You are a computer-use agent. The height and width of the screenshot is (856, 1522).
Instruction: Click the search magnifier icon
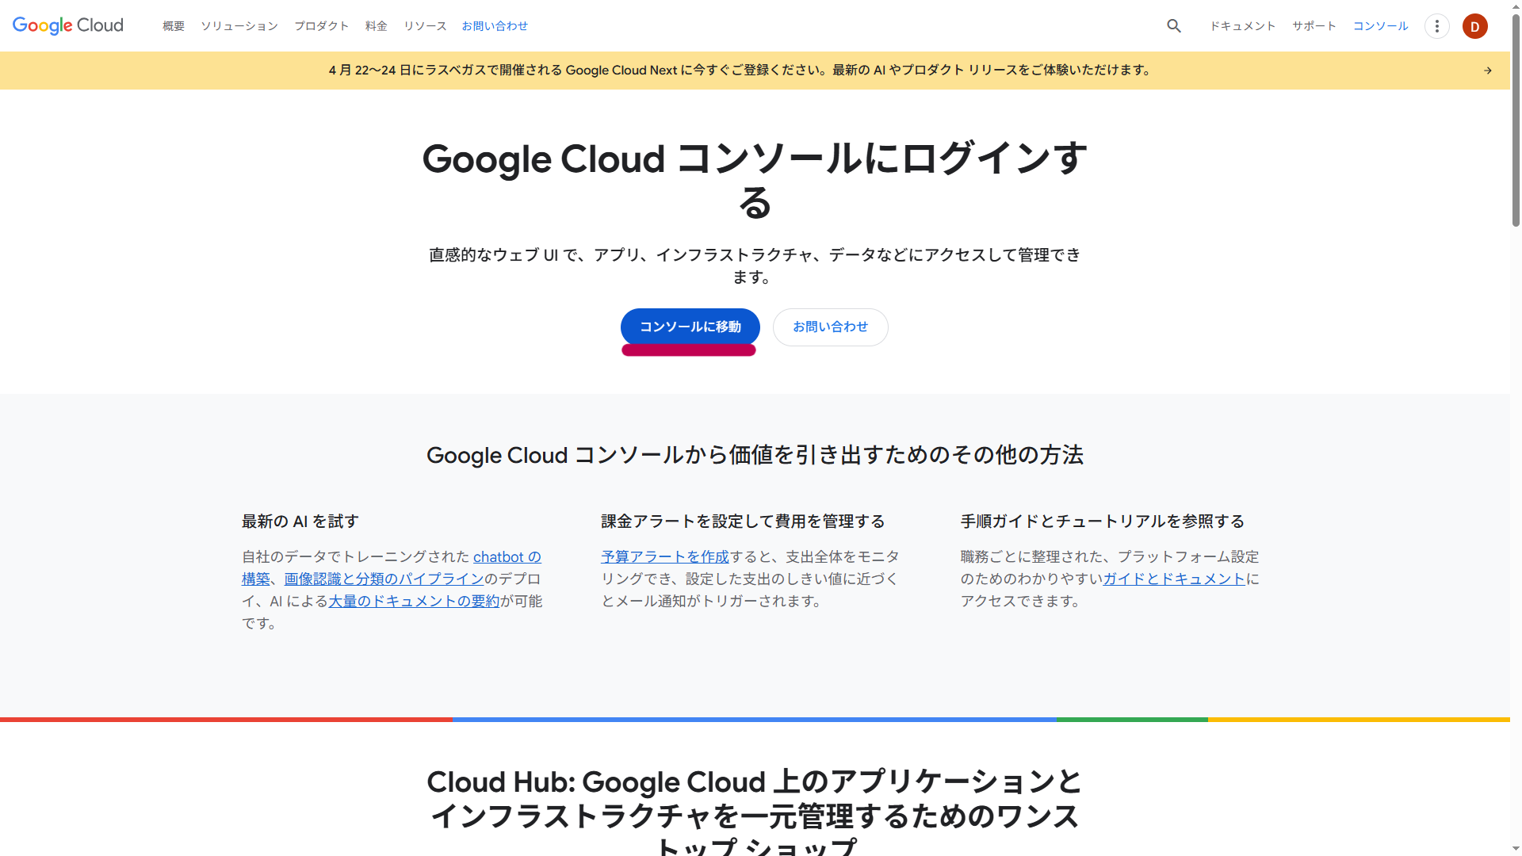point(1174,26)
